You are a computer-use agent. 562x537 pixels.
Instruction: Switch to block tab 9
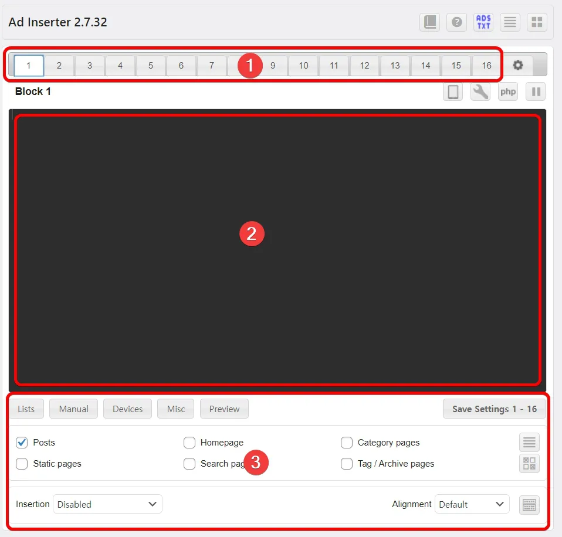[273, 66]
